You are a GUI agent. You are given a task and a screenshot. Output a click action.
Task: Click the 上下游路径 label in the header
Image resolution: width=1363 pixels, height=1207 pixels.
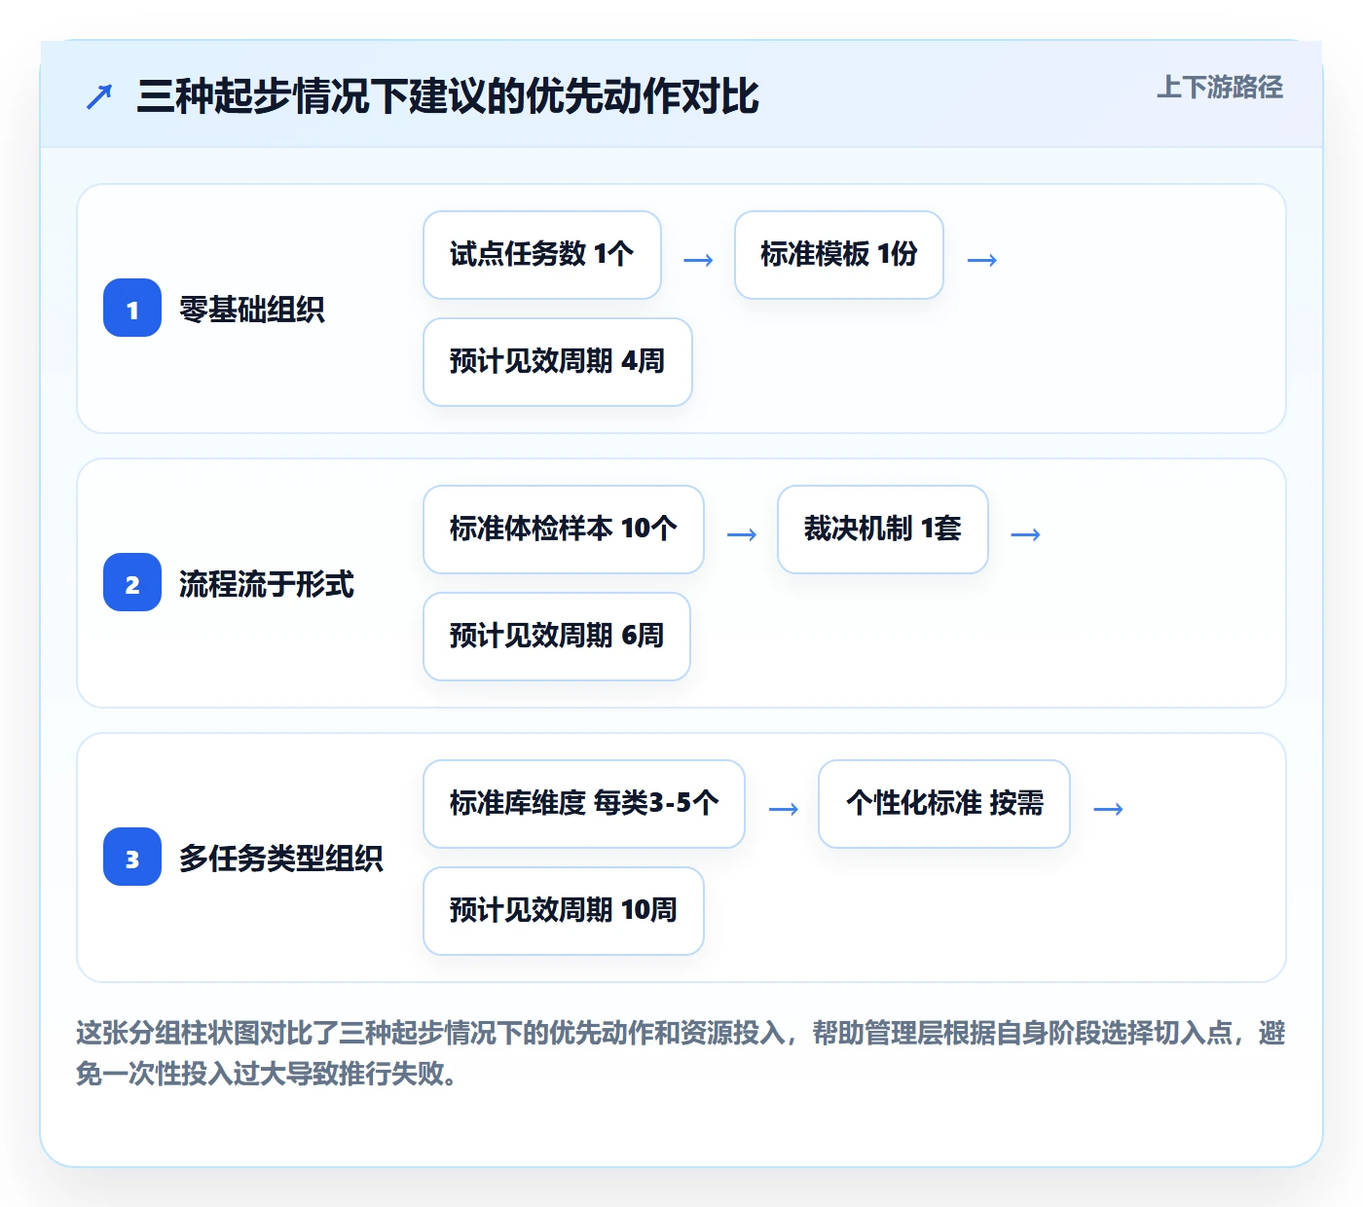(x=1219, y=88)
